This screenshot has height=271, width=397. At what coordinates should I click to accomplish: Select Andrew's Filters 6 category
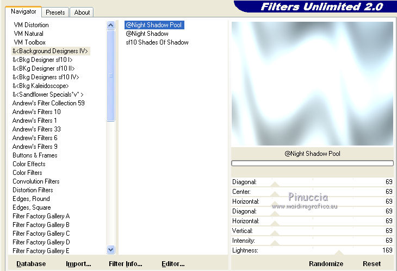tap(35, 138)
